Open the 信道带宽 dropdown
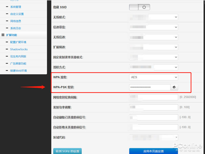This screenshot has height=154, width=205. [153, 27]
